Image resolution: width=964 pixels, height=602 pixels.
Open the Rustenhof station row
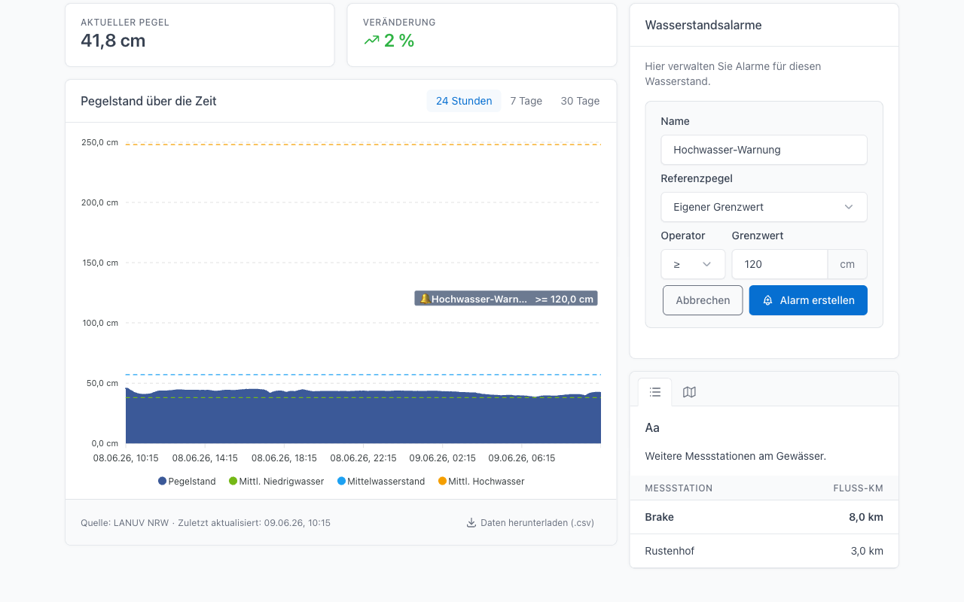click(x=764, y=551)
